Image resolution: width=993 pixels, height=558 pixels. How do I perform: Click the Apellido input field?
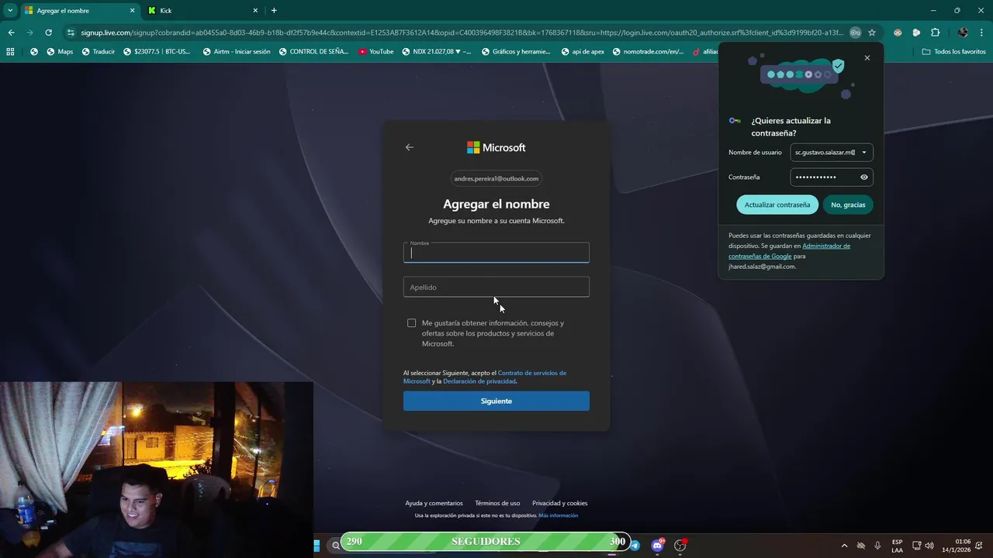[x=496, y=287]
